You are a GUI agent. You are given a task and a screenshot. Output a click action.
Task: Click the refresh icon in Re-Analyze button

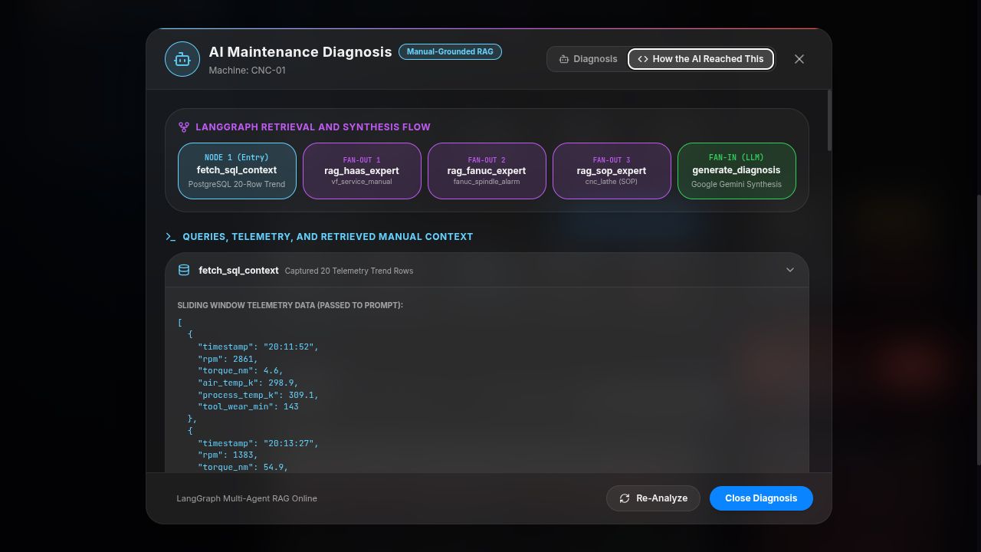click(x=625, y=498)
